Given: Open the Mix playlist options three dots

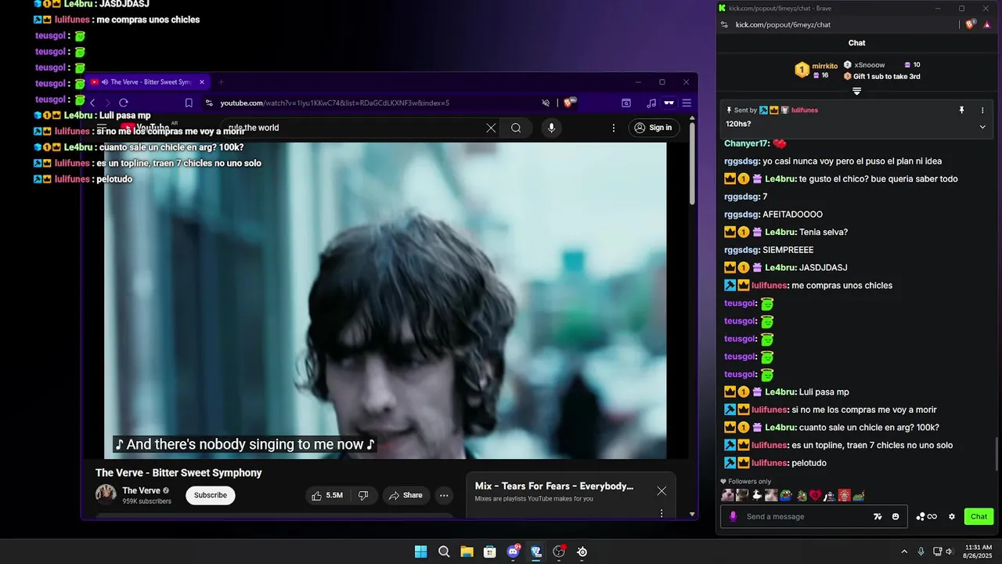Looking at the screenshot, I should (661, 513).
